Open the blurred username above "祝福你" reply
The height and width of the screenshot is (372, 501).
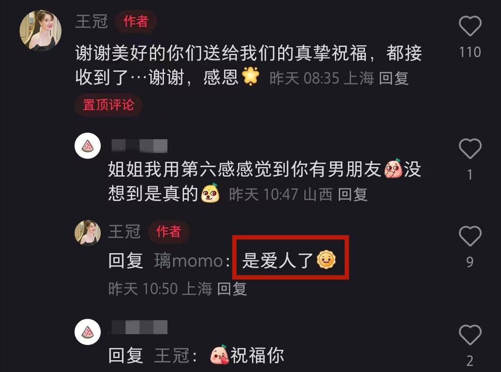139,327
